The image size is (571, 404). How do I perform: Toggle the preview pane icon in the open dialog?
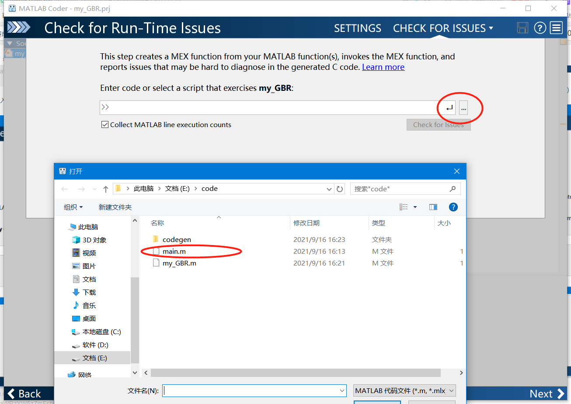pyautogui.click(x=433, y=207)
